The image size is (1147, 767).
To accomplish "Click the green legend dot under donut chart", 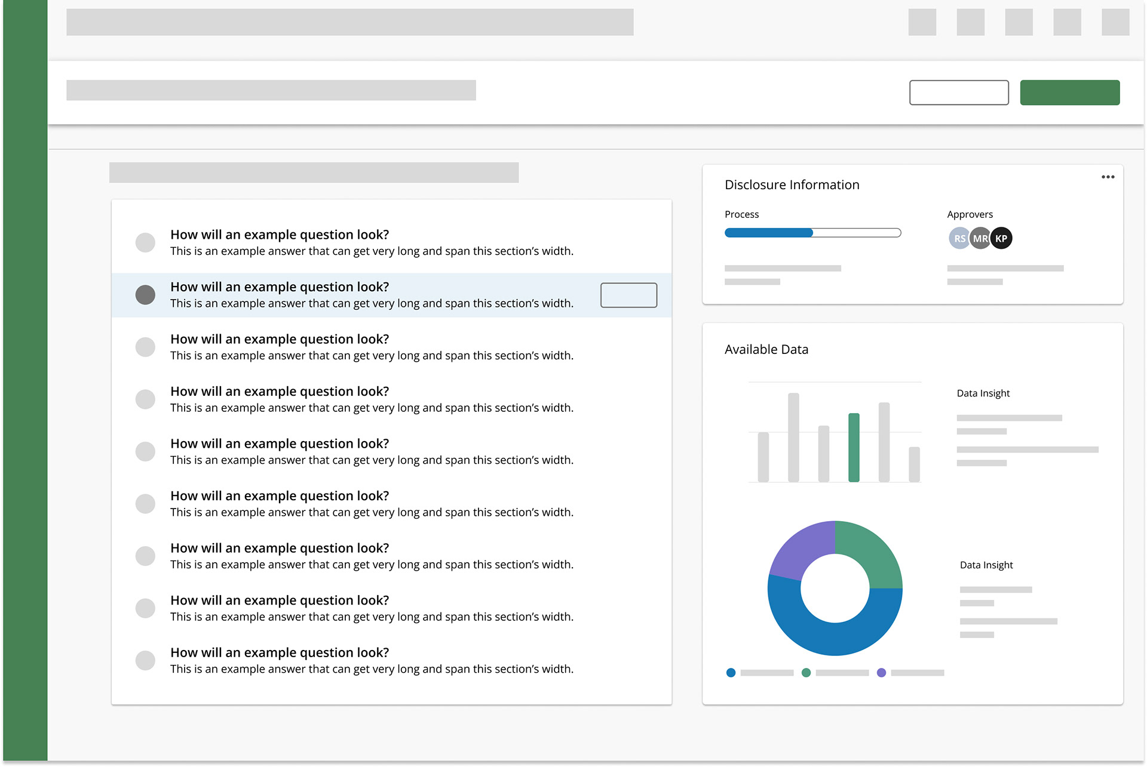I will (806, 673).
